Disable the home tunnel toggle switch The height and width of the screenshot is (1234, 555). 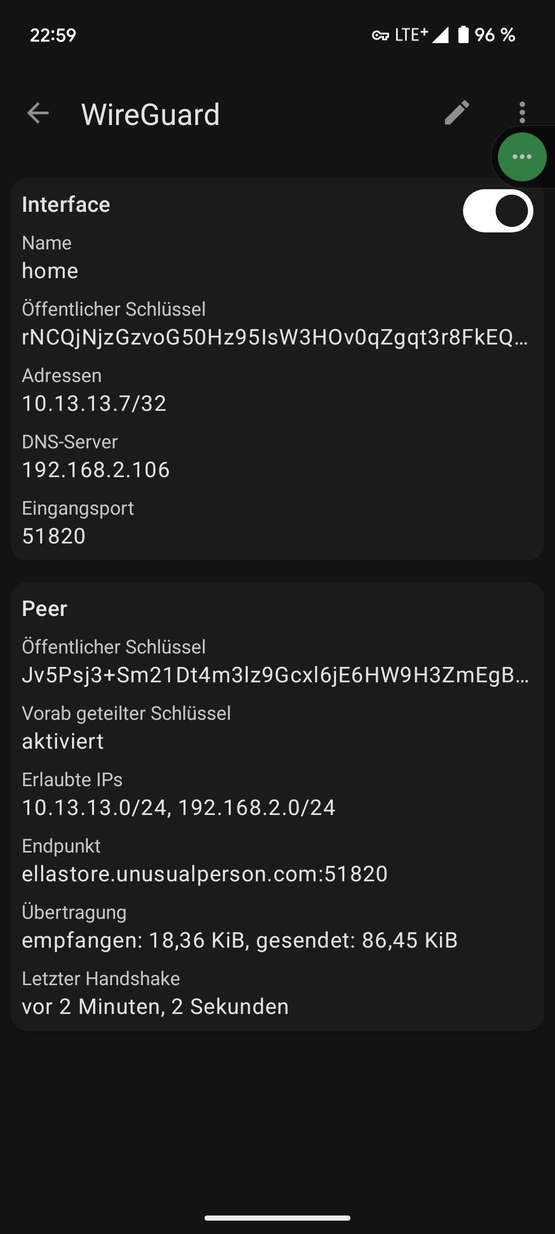[x=497, y=211]
